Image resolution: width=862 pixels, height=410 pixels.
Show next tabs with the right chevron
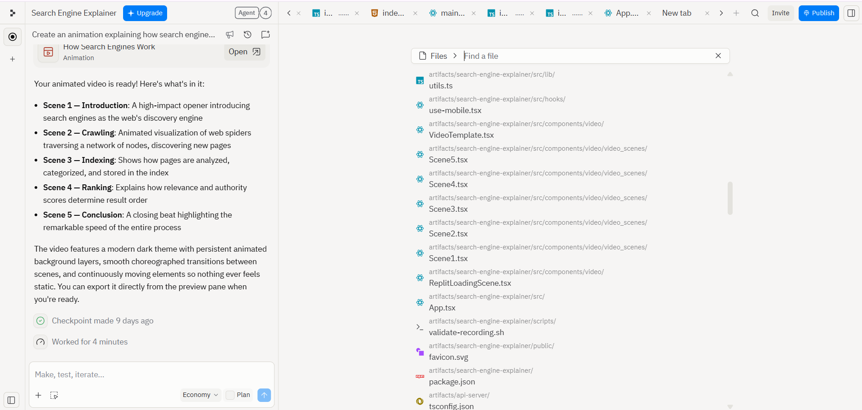[721, 13]
